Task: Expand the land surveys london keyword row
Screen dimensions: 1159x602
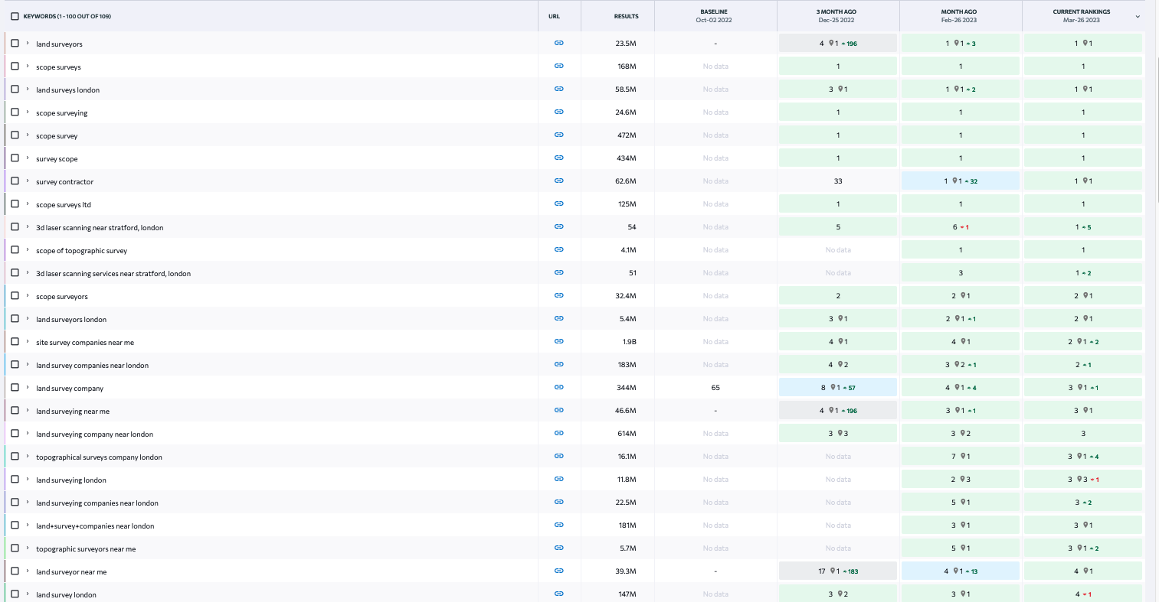Action: (x=28, y=89)
